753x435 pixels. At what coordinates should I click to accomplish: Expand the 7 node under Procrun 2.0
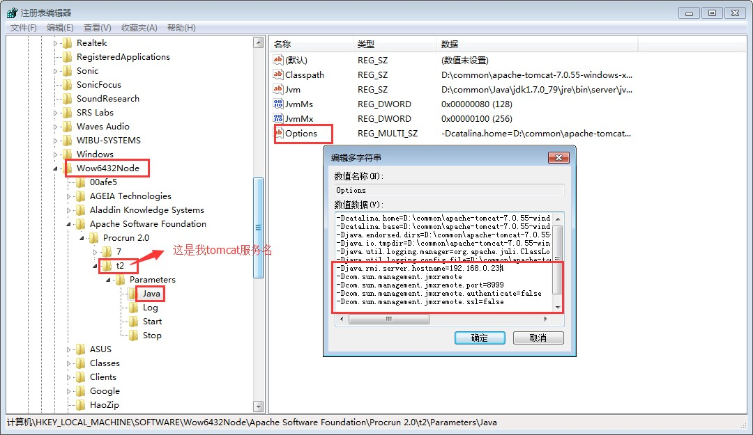tap(95, 252)
